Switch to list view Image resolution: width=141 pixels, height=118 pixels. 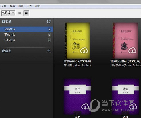pos(20,13)
